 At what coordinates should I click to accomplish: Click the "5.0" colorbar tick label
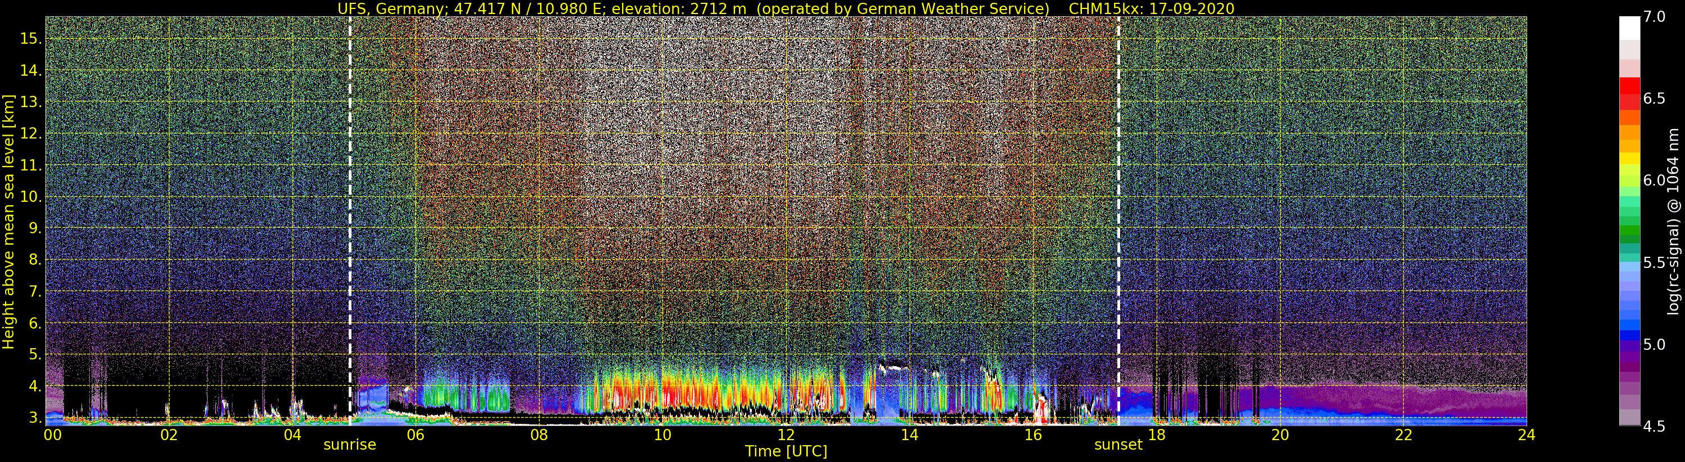tap(1654, 344)
